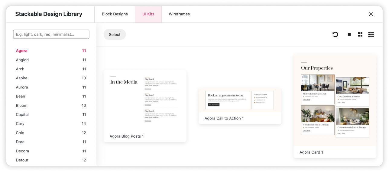
Task: Select the Bloom UI kit
Action: coord(51,105)
